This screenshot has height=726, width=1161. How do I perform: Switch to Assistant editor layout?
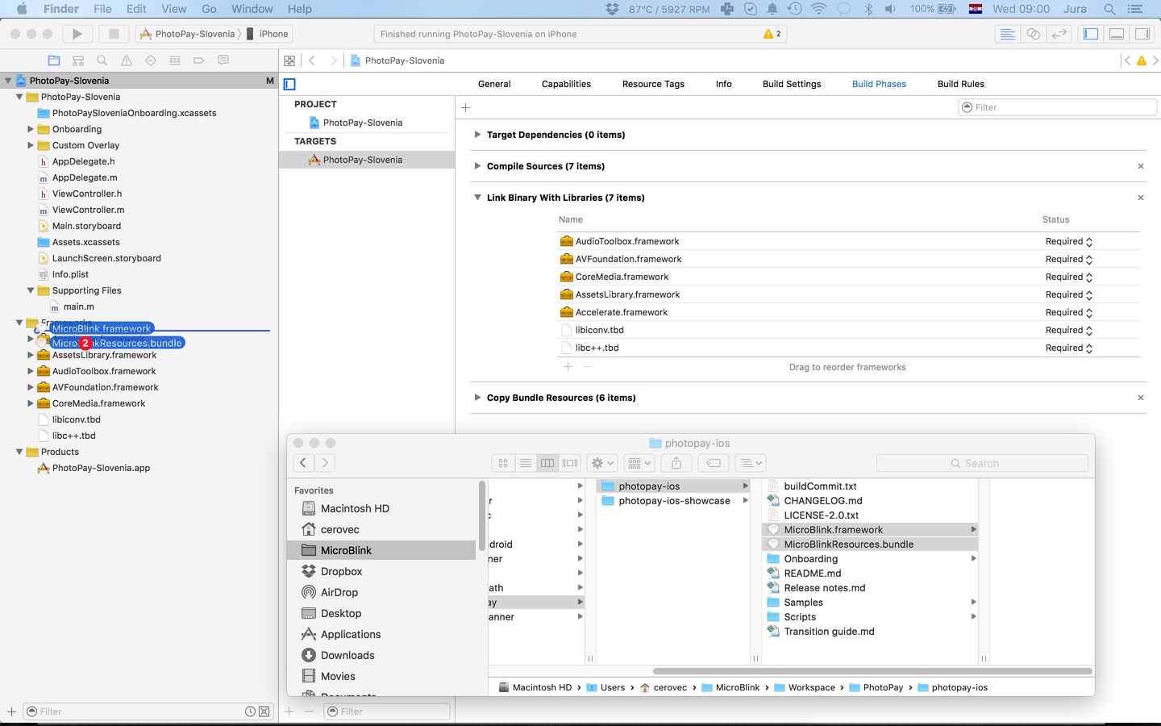point(1033,34)
